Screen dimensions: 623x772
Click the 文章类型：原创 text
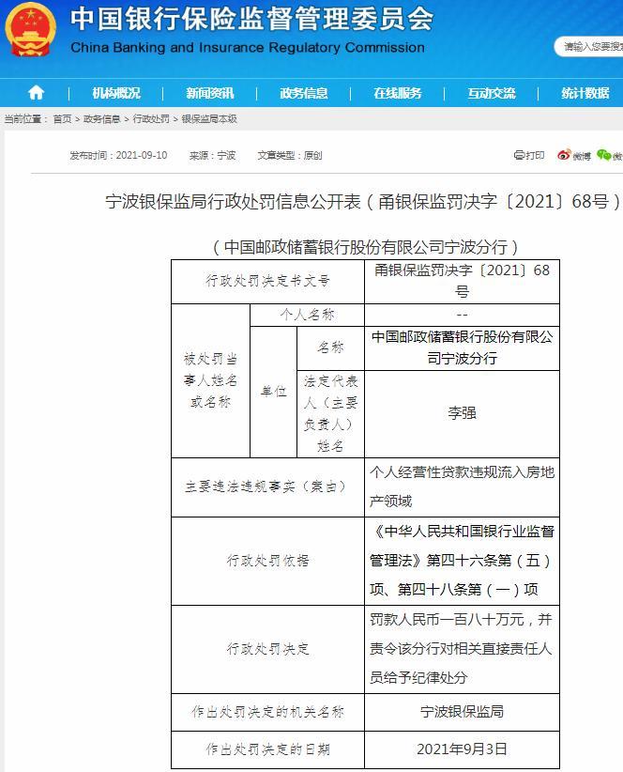coord(290,156)
